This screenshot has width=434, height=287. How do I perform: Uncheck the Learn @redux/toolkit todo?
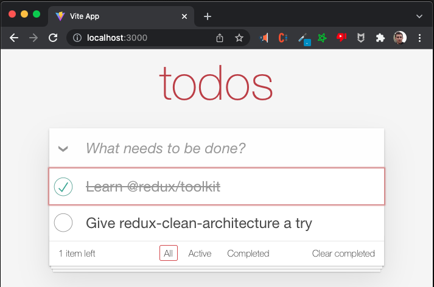[63, 187]
